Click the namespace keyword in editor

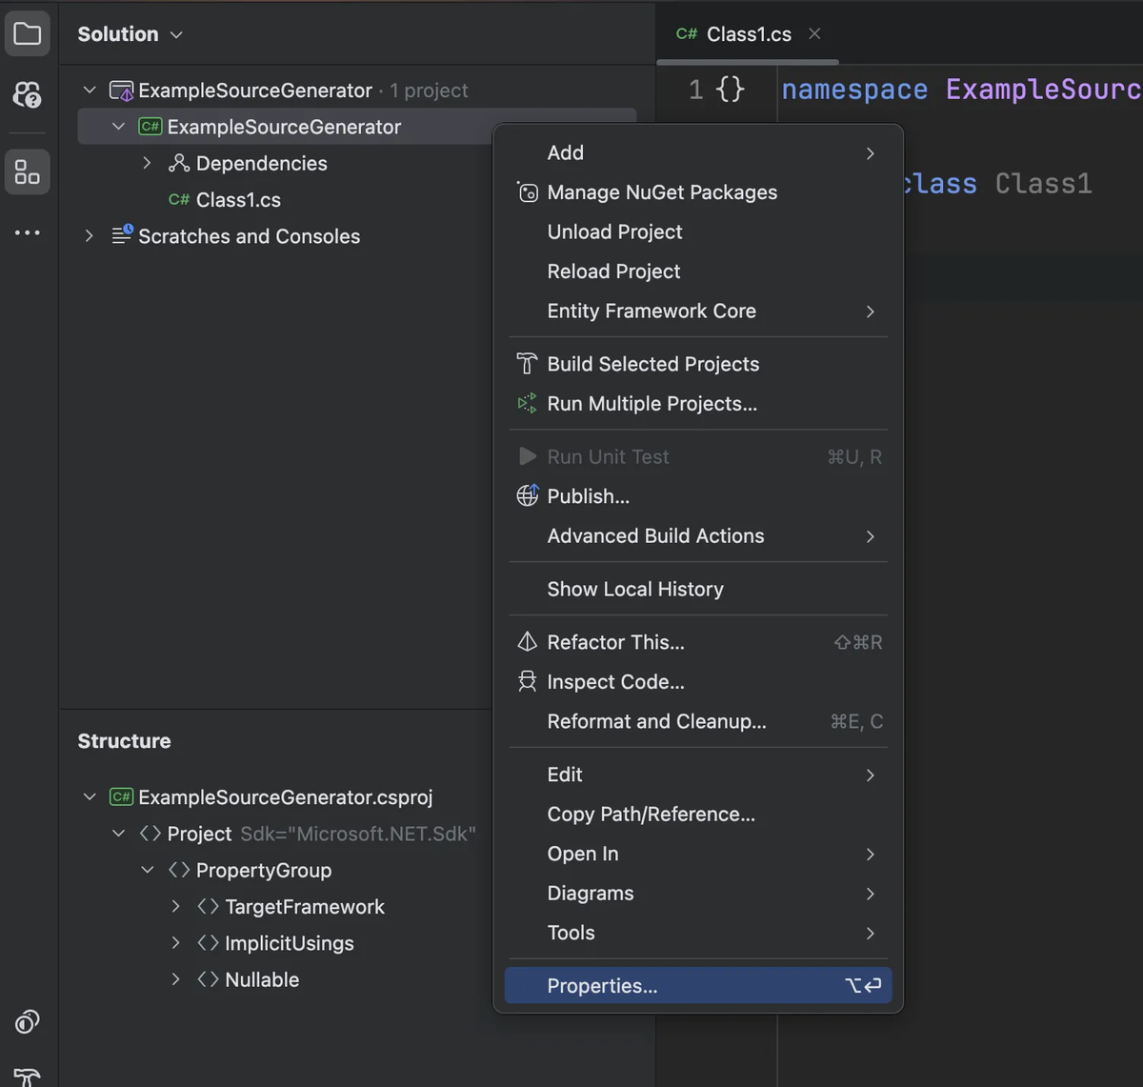(854, 90)
